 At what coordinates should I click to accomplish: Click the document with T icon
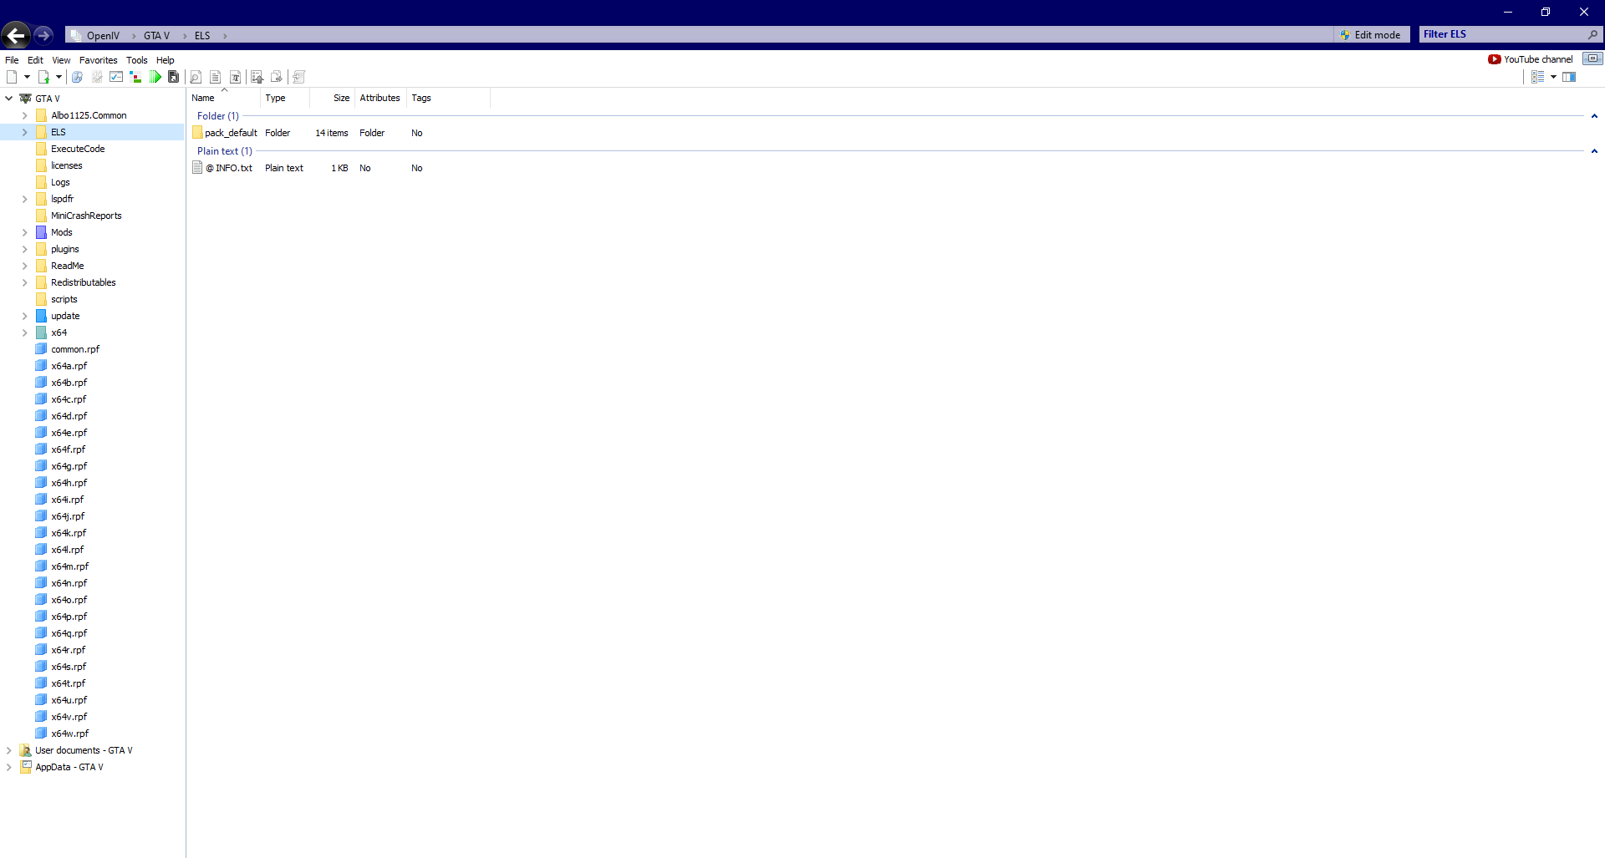(236, 77)
